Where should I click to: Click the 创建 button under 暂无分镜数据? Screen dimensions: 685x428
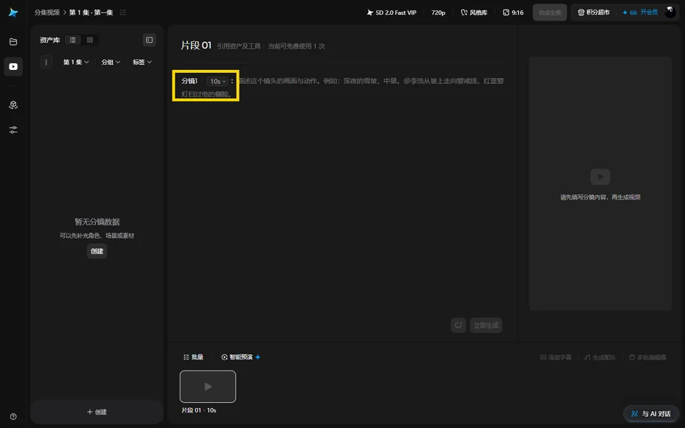pyautogui.click(x=97, y=251)
